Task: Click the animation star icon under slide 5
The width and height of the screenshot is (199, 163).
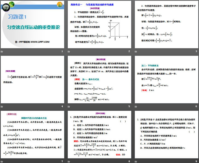Action: tap(69, 106)
